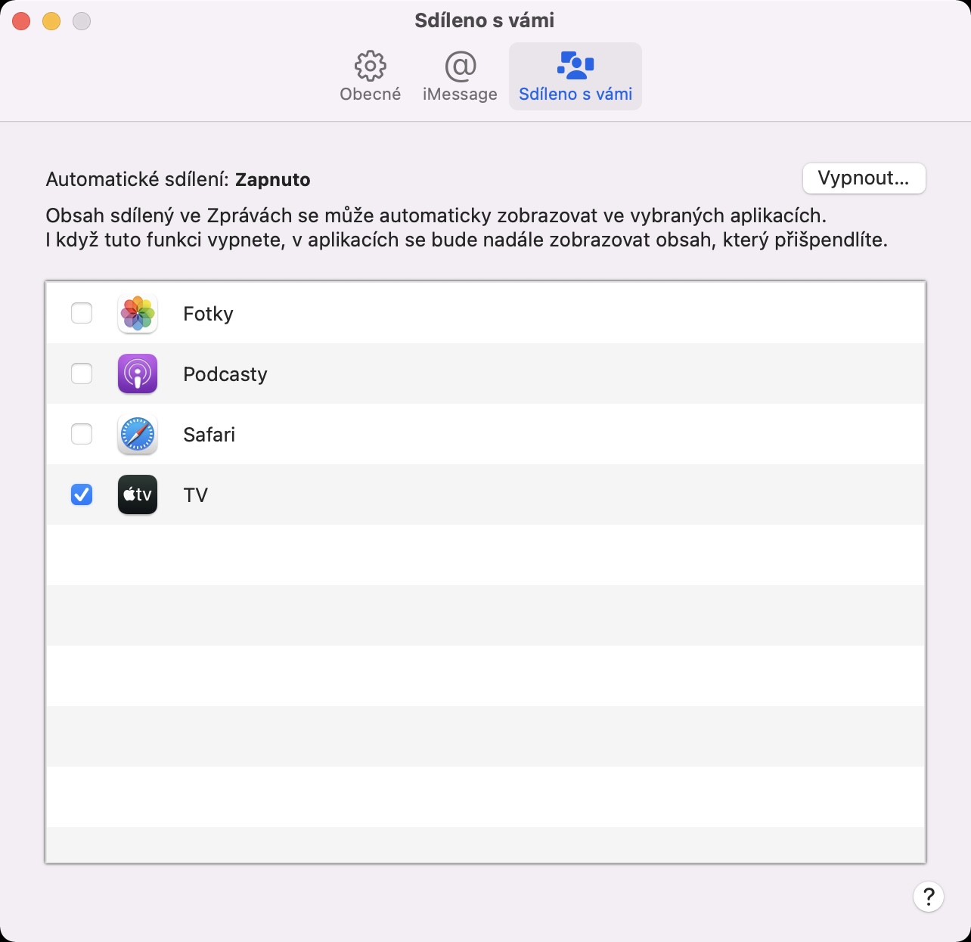Screen dimensions: 971x942
Task: Select the Sdíleno s vámi people icon
Action: pyautogui.click(x=575, y=67)
